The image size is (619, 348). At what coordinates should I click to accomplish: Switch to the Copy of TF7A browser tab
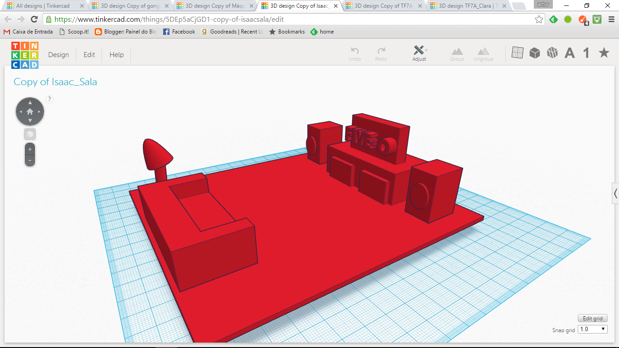point(383,6)
